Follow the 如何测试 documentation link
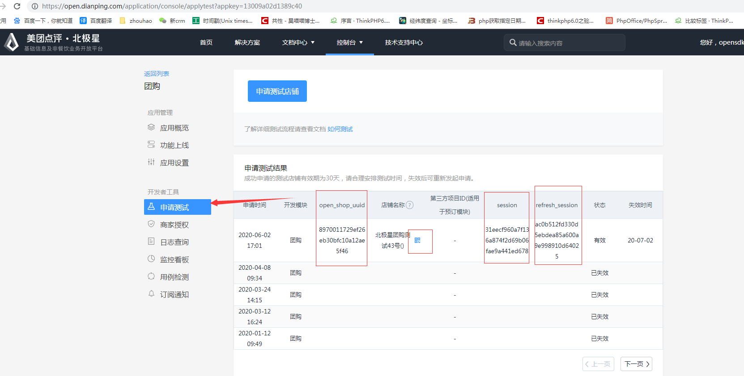 [x=340, y=129]
